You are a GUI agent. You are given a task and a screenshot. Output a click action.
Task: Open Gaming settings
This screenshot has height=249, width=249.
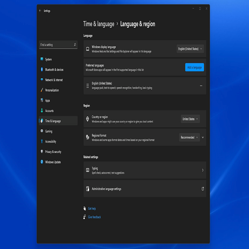pyautogui.click(x=58, y=131)
